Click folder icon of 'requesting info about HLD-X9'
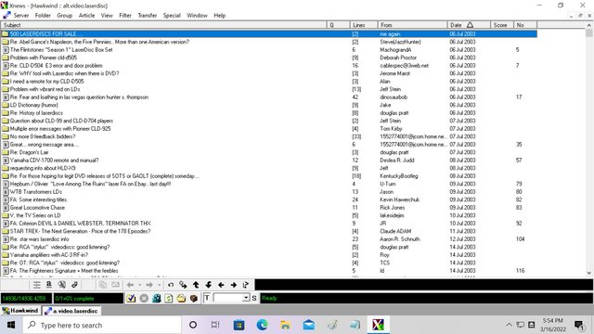This screenshot has width=594, height=334. pos(6,168)
